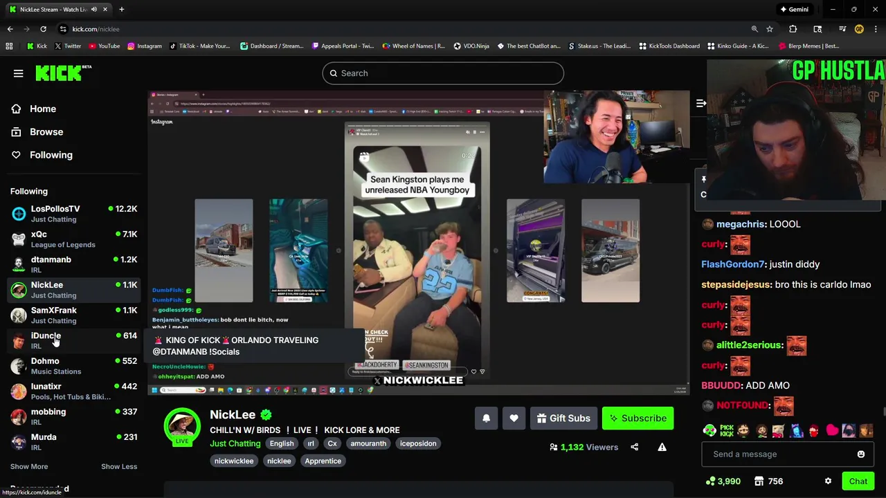Open browser extensions puzzle icon
Screen dimensions: 886x498
[793, 29]
